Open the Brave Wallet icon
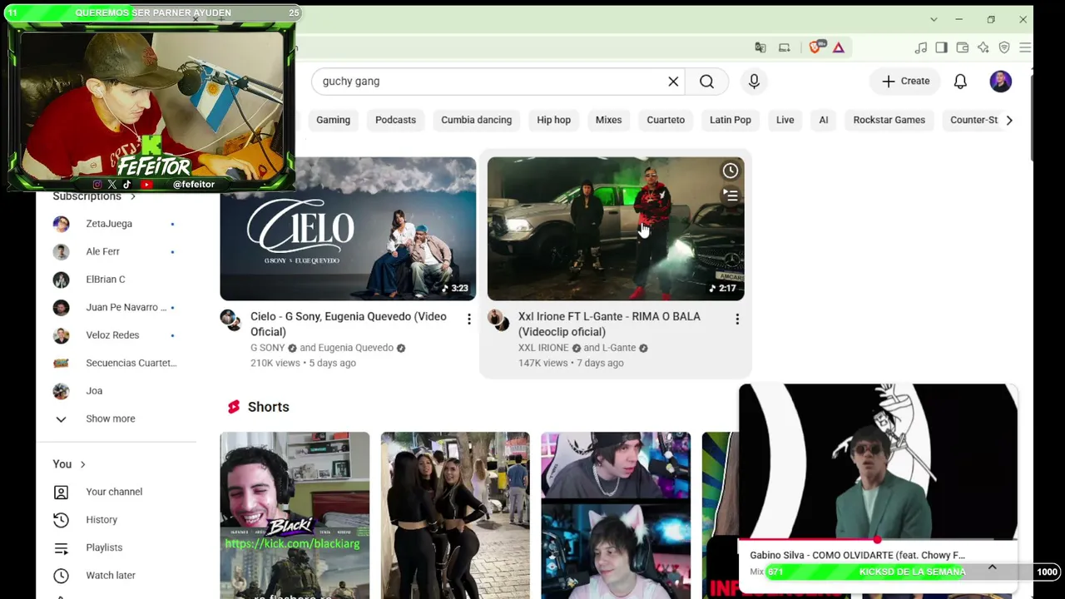This screenshot has width=1065, height=599. [962, 47]
